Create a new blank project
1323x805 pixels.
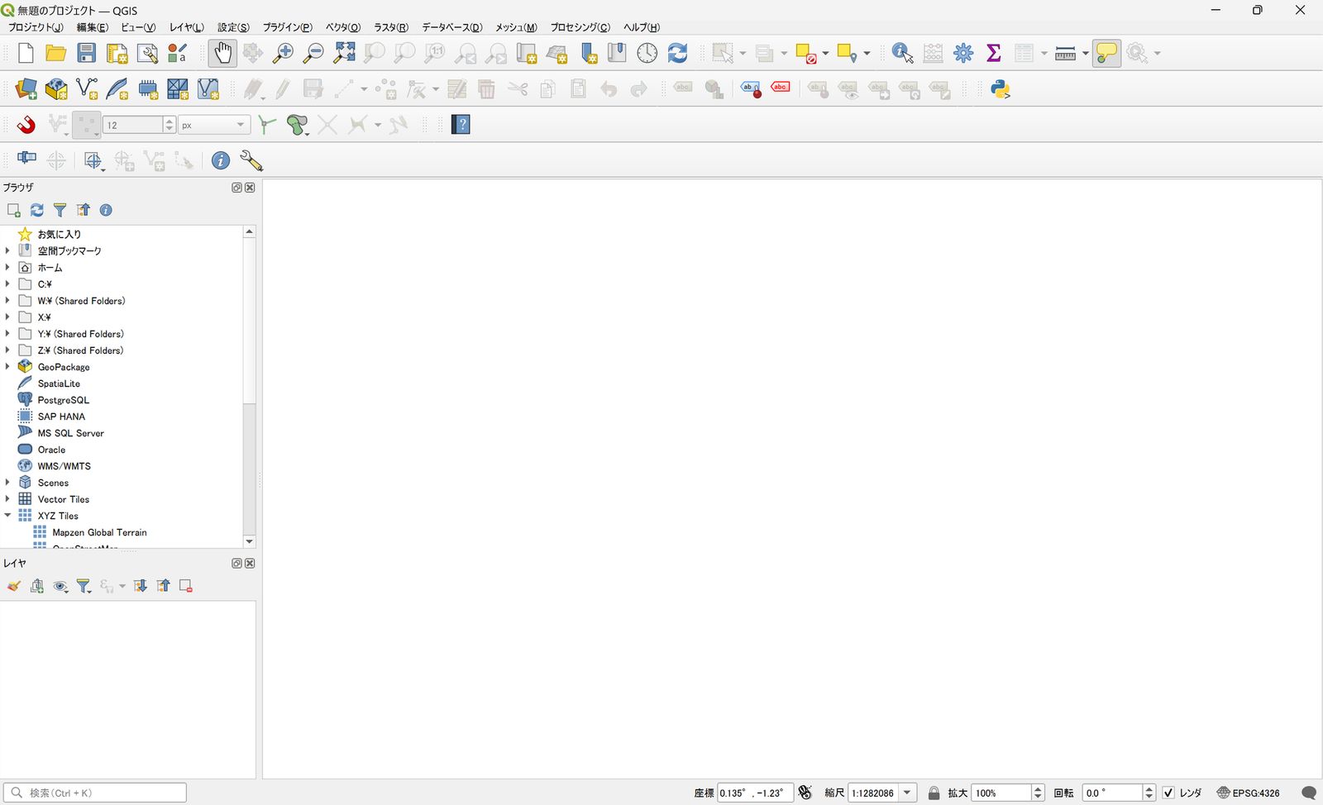[26, 54]
